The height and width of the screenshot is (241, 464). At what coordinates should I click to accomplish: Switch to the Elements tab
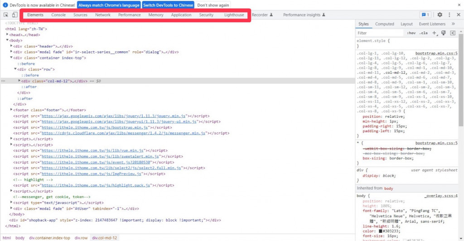click(x=35, y=15)
